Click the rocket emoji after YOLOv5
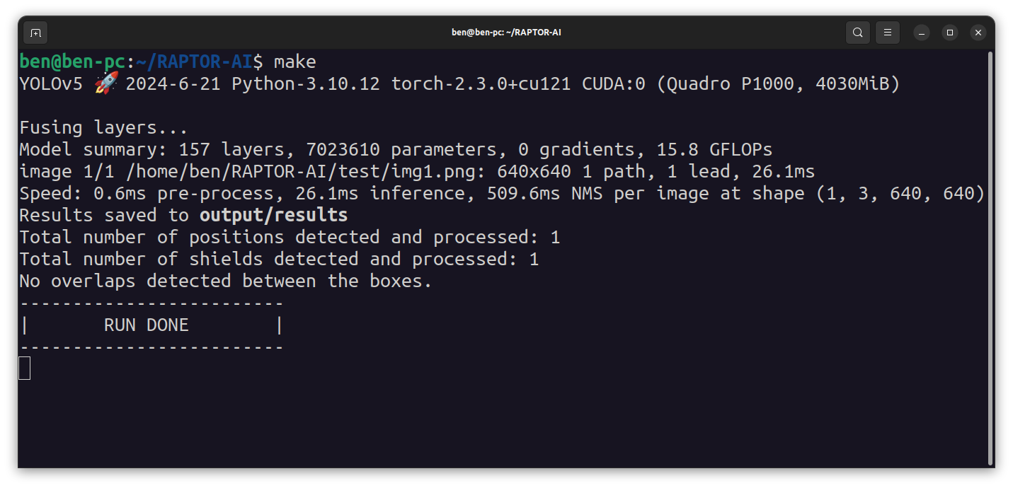Image resolution: width=1013 pixels, height=488 pixels. (105, 84)
